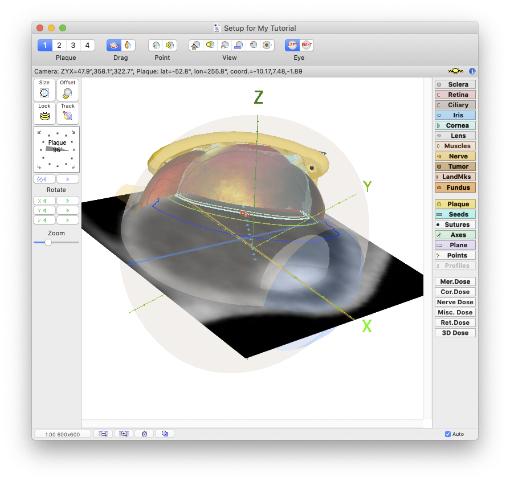Image resolution: width=510 pixels, height=482 pixels.
Task: Rotate plaque counterclockwise with left arrow
Action: pyautogui.click(x=44, y=179)
